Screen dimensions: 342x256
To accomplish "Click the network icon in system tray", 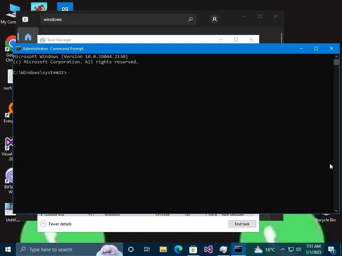I will pyautogui.click(x=291, y=249).
